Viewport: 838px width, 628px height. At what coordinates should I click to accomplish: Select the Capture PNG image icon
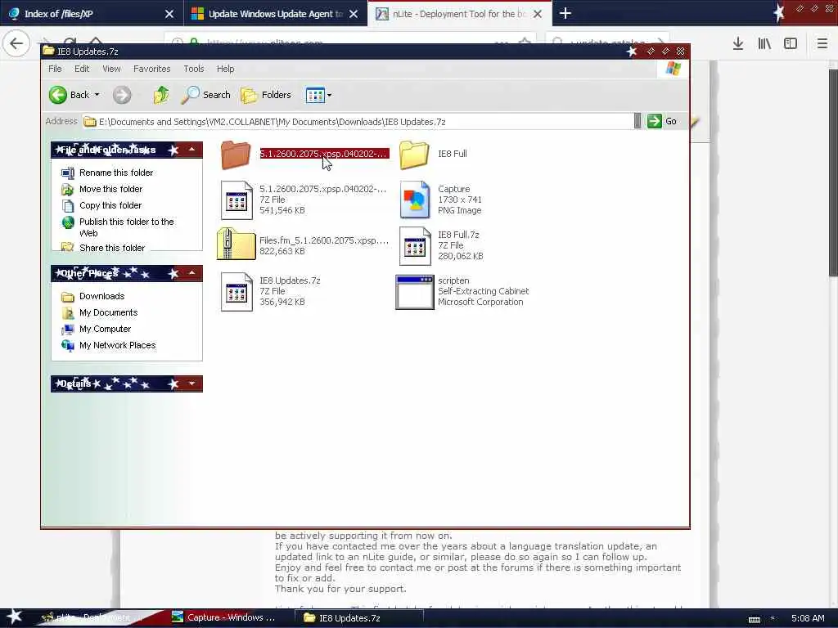click(415, 200)
